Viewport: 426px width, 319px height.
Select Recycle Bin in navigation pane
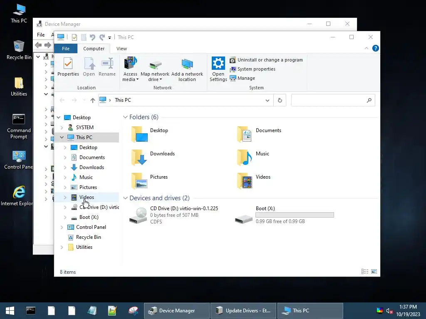coord(89,237)
